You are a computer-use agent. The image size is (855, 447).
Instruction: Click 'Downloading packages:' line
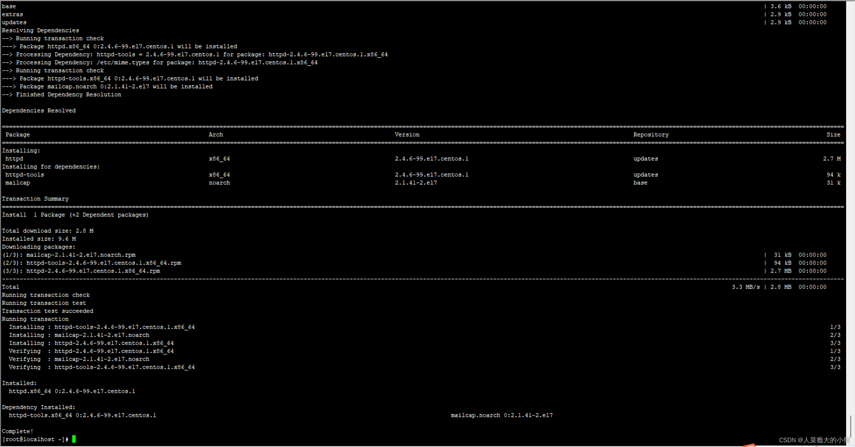point(39,247)
